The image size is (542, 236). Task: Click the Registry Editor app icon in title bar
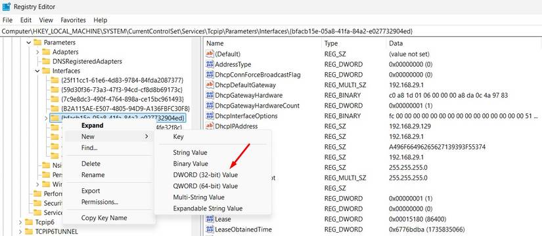point(6,7)
